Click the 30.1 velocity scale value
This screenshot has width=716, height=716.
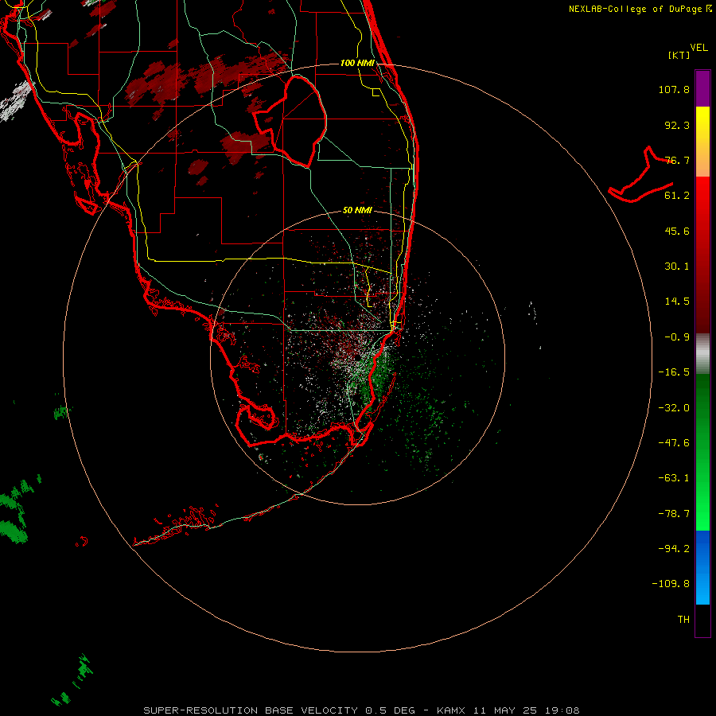(677, 267)
